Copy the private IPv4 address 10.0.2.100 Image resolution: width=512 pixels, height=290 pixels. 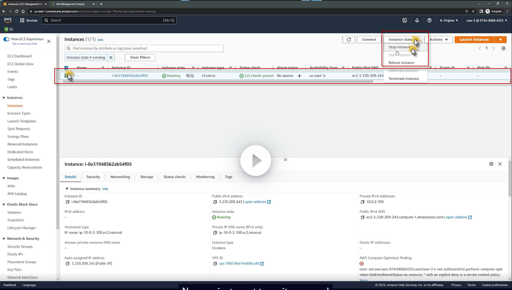[362, 202]
